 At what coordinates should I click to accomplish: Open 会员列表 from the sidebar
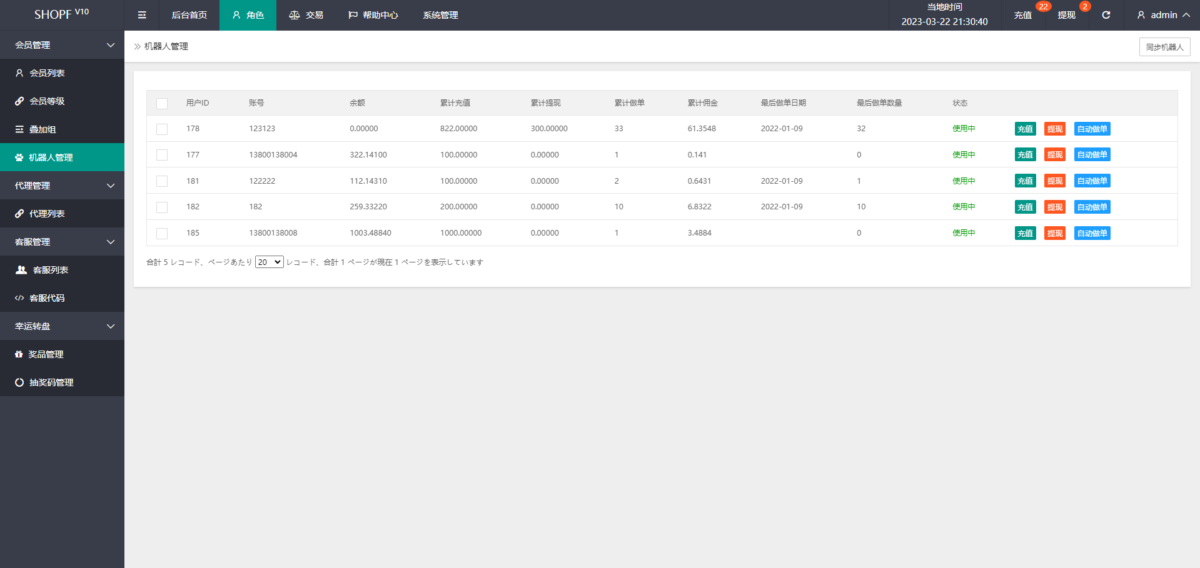(x=47, y=73)
